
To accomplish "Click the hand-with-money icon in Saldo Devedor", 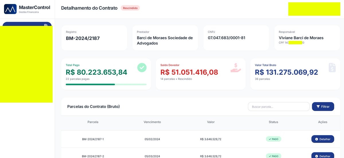I will (x=236, y=68).
